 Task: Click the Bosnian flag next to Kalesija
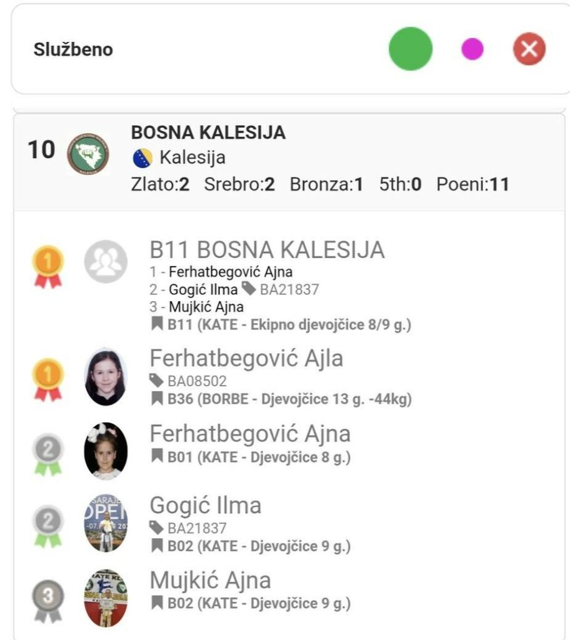pyautogui.click(x=142, y=158)
